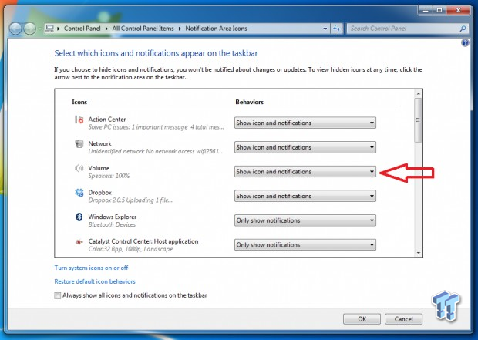Image resolution: width=478 pixels, height=340 pixels.
Task: Click the 'Windows Explorer' row label
Action: (113, 217)
